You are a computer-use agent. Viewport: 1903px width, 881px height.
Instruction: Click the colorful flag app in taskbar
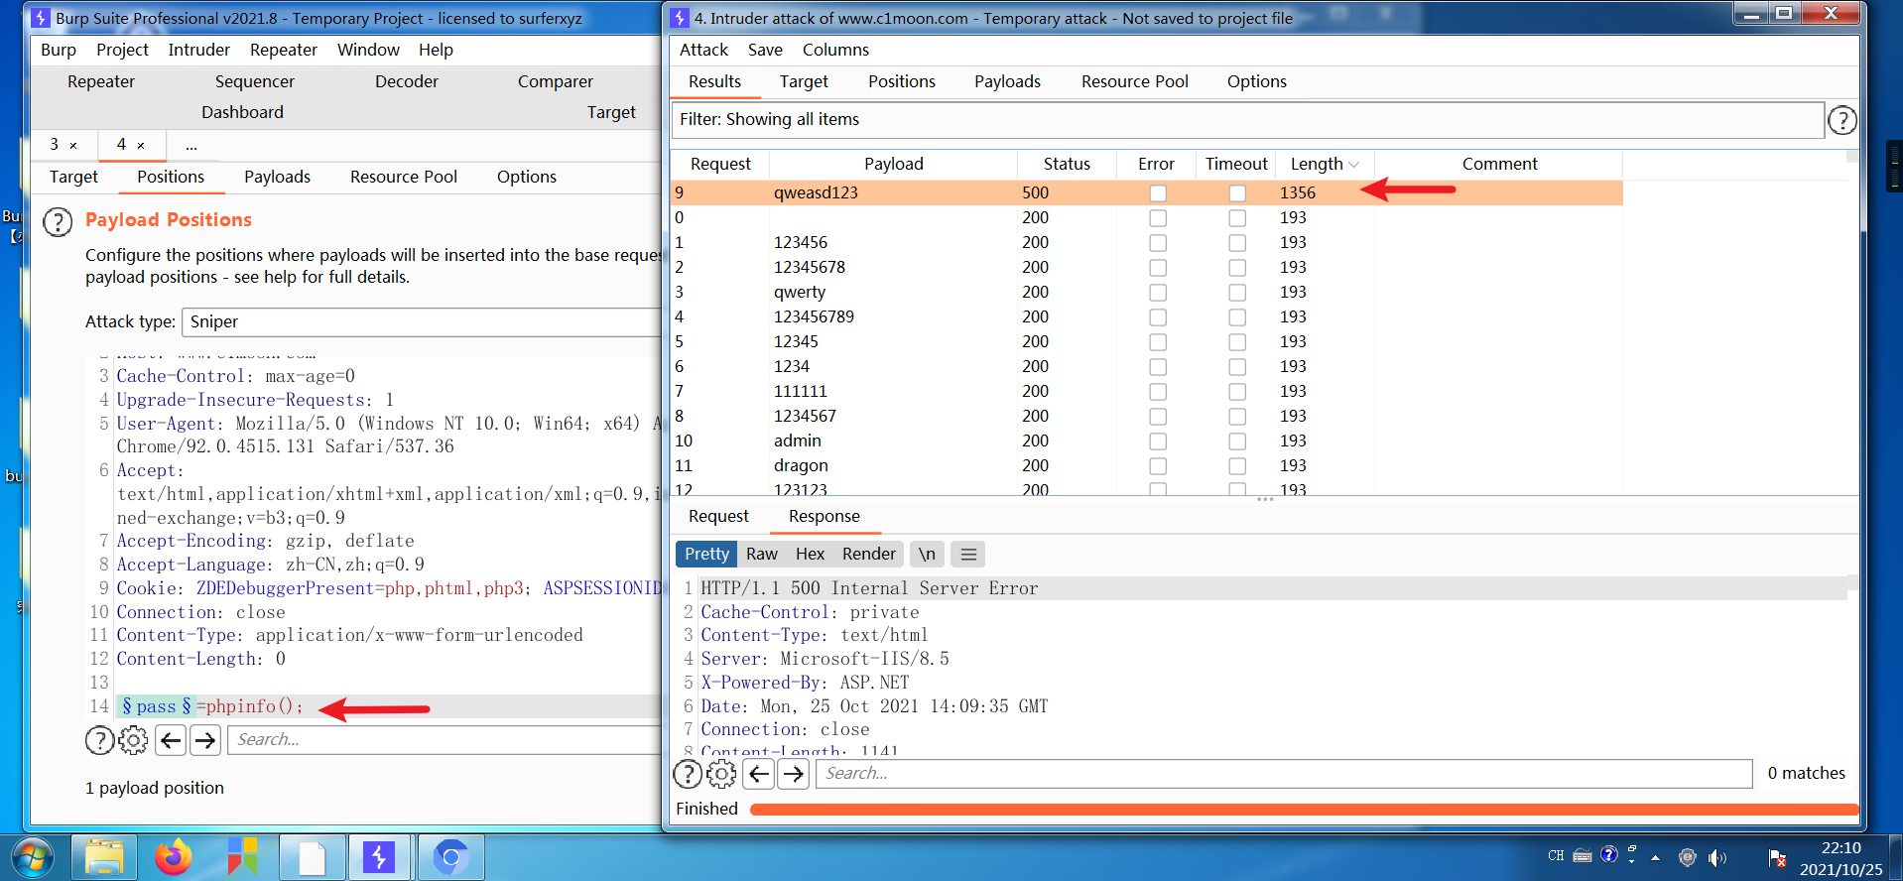pyautogui.click(x=242, y=857)
